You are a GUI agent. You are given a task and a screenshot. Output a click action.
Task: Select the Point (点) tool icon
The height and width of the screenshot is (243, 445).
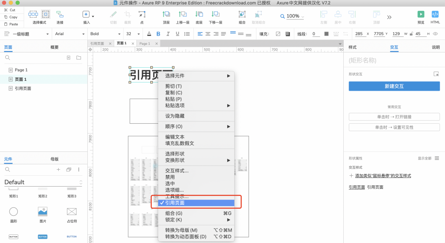click(142, 14)
